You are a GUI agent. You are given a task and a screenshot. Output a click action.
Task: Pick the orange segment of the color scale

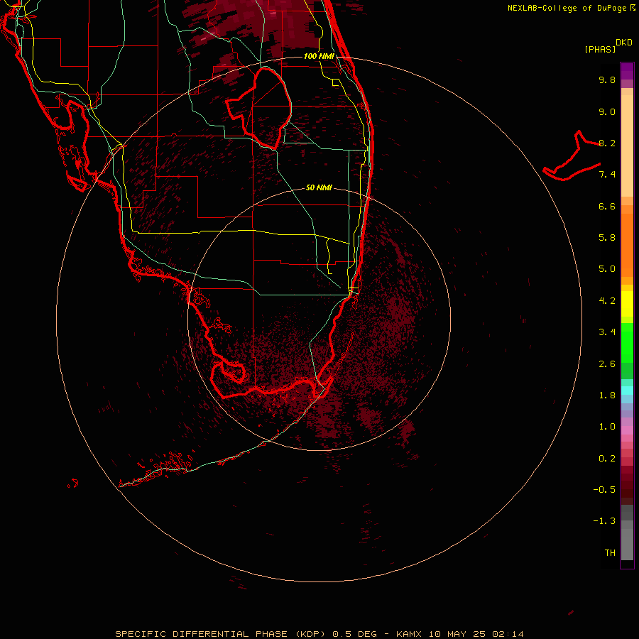tap(627, 244)
